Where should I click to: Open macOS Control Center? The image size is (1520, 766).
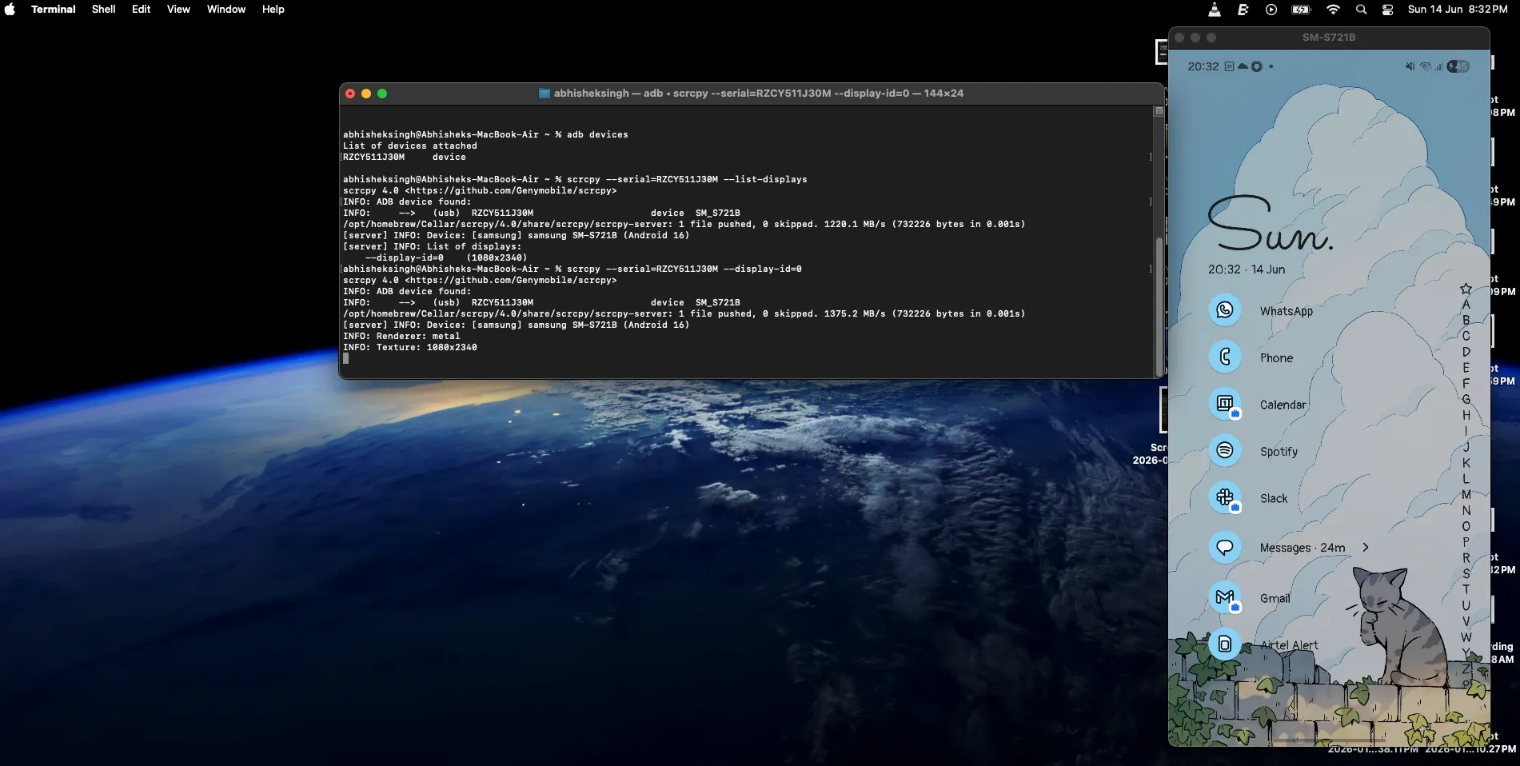pos(1388,10)
